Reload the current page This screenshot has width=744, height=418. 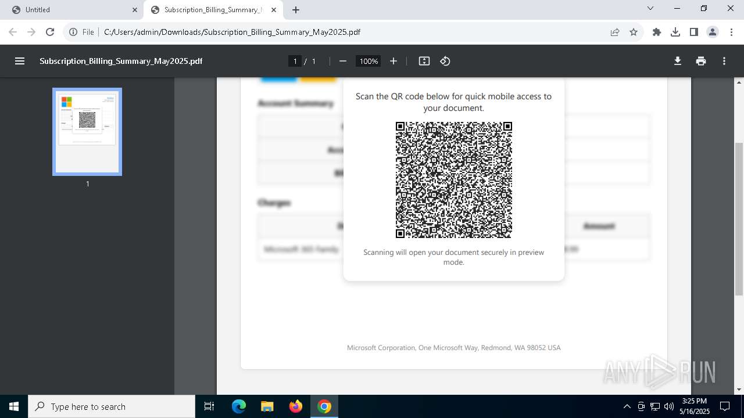pos(50,32)
